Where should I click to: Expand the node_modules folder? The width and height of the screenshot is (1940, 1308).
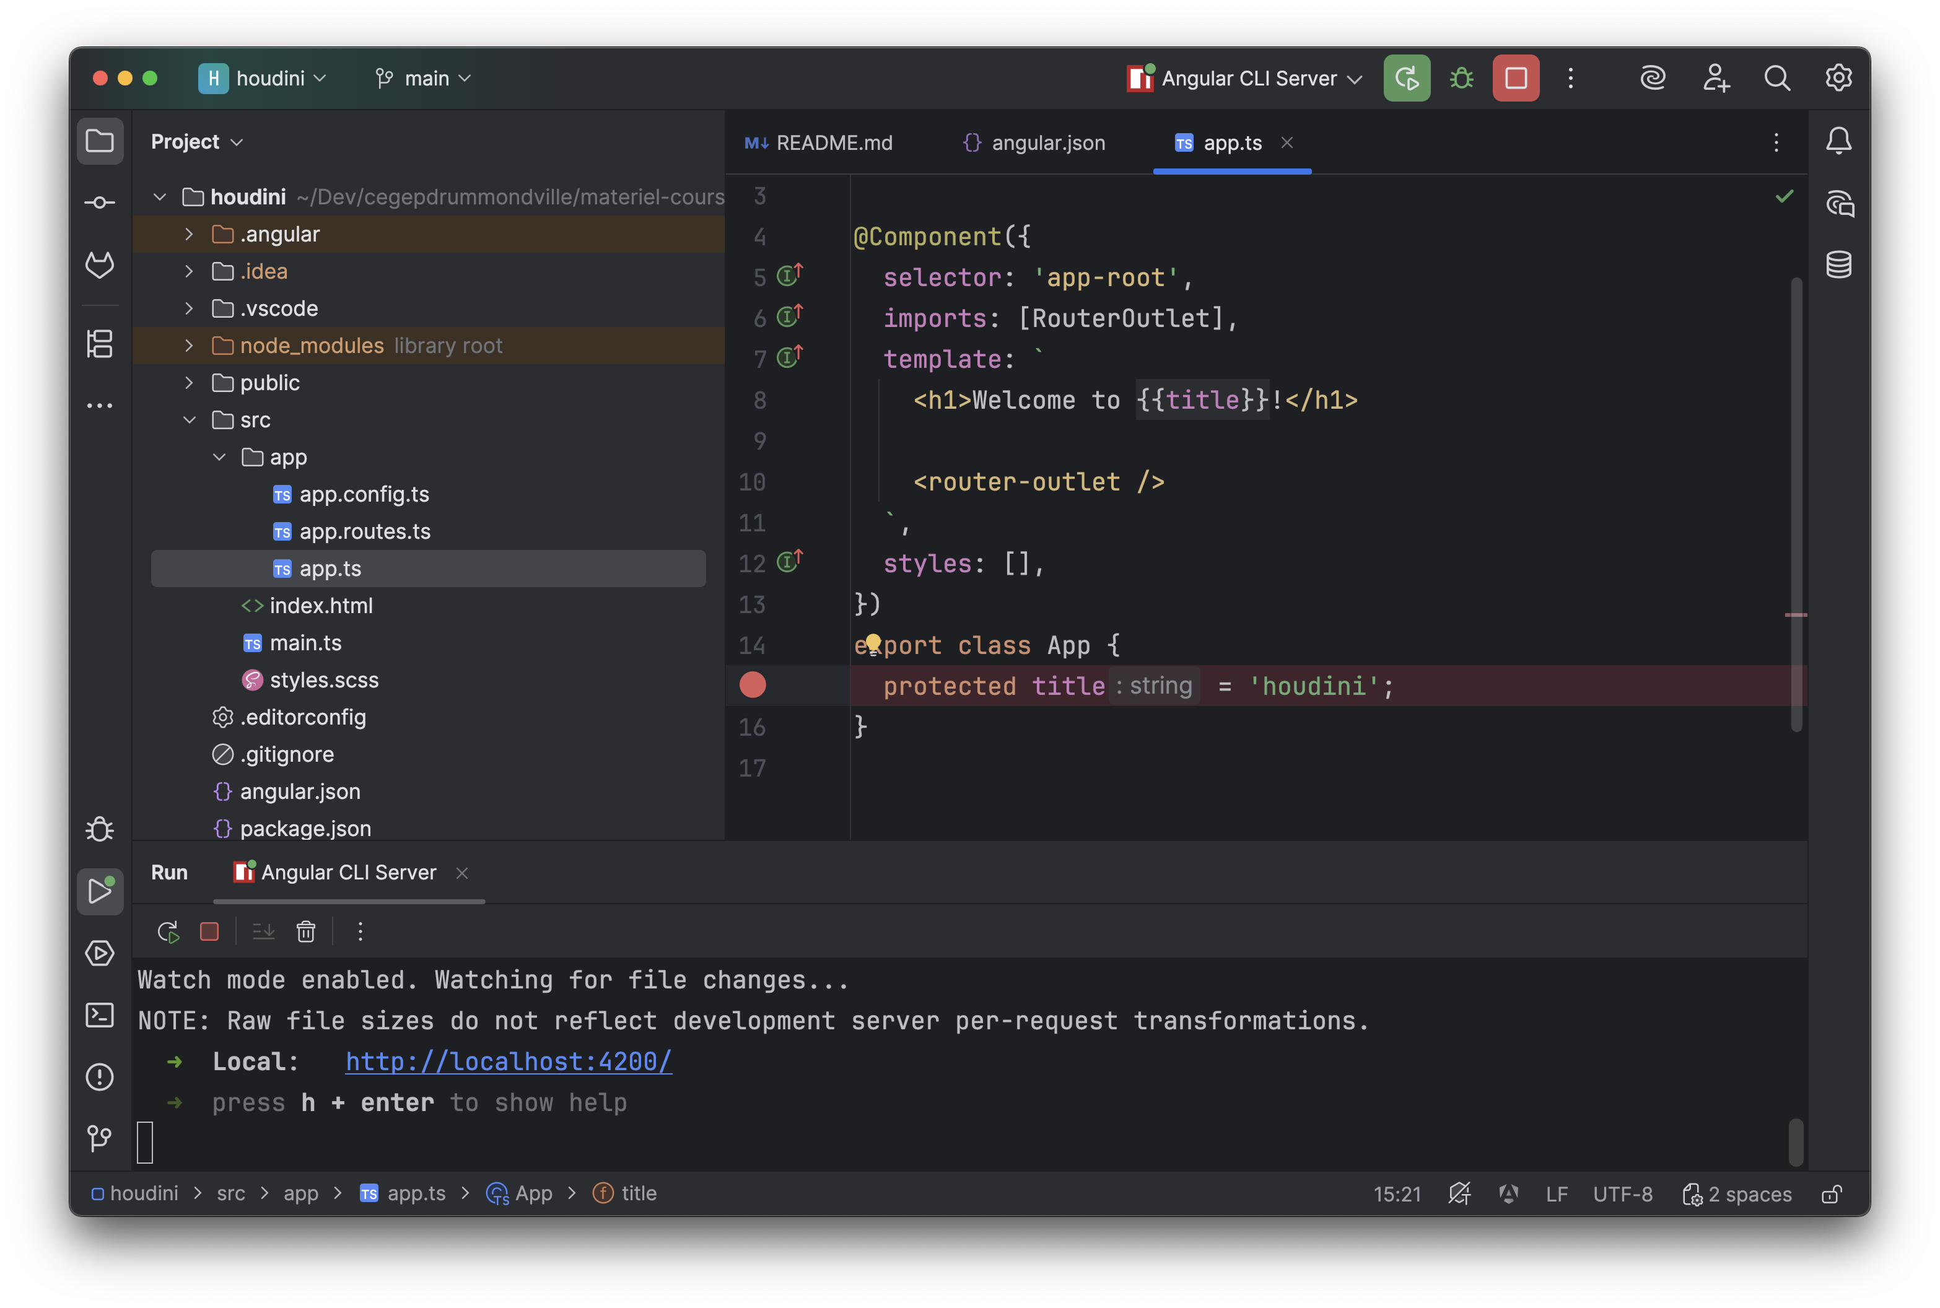coord(190,346)
